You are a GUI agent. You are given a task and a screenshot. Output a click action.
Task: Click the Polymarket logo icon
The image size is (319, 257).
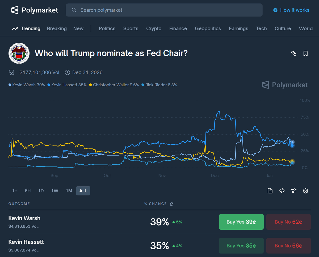pyautogui.click(x=15, y=10)
